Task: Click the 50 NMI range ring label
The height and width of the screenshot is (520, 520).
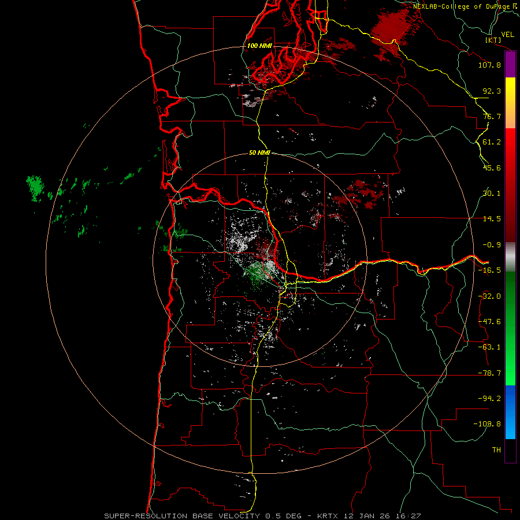Action: tap(259, 153)
